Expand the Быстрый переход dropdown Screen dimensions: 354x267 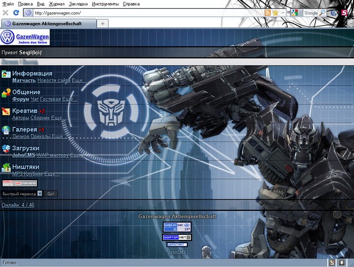point(40,194)
